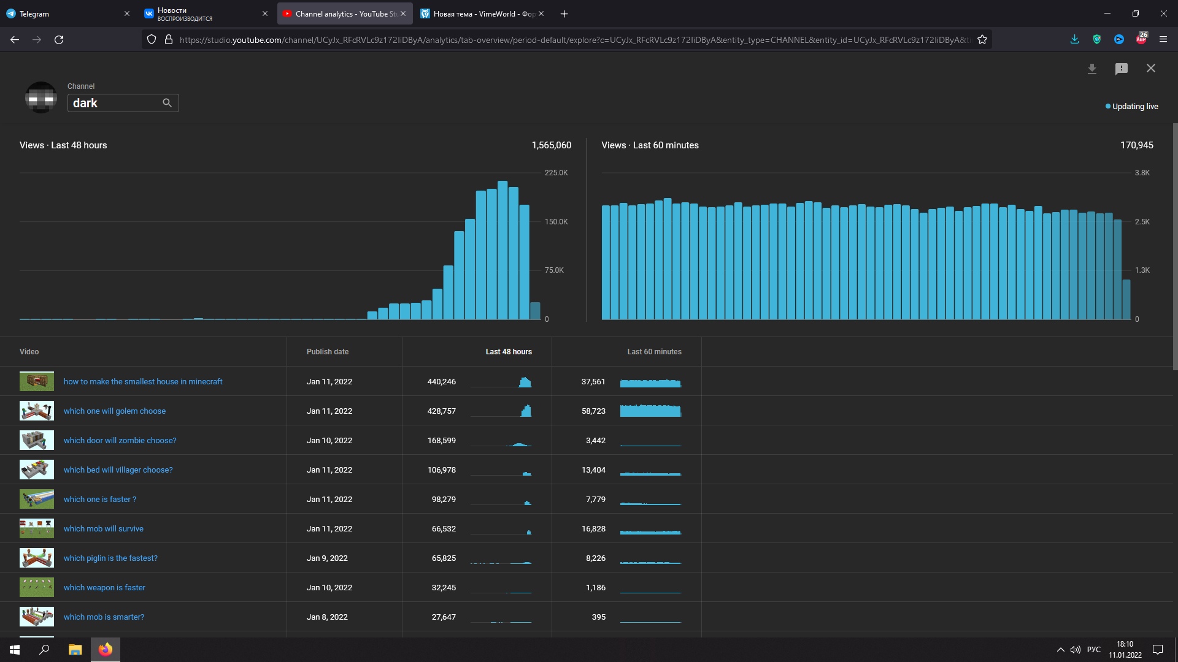Screen dimensions: 1178x662
Task: Open File Explorer from taskbar
Action: coord(75,650)
